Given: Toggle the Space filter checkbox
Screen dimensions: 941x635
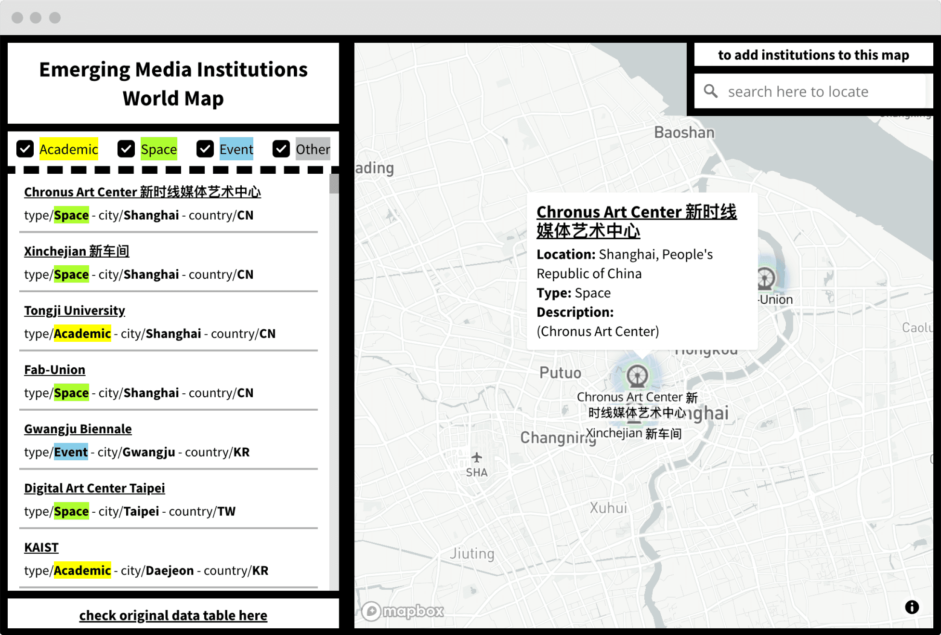Looking at the screenshot, I should pyautogui.click(x=126, y=149).
